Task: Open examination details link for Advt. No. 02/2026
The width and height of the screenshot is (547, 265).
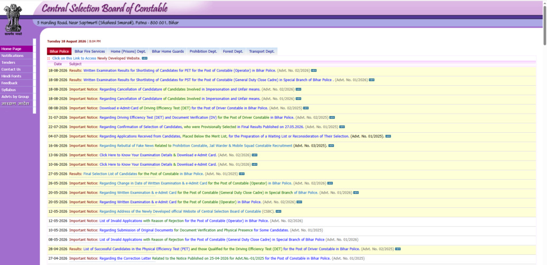Action: point(158,155)
